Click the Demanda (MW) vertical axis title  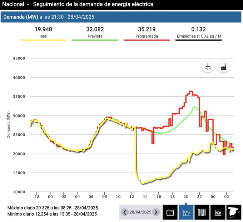(x=9, y=125)
